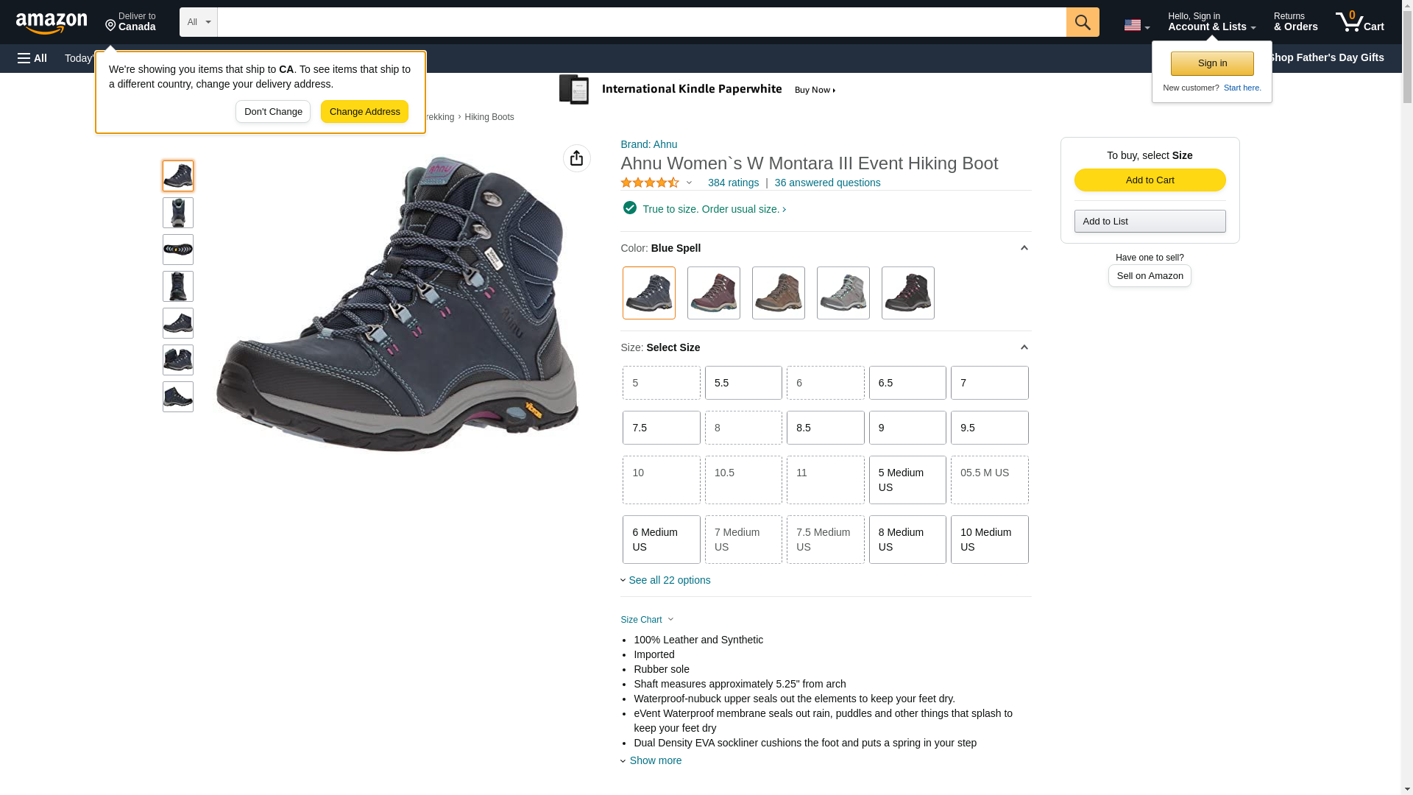Open Account & Lists menu

pos(1211,22)
